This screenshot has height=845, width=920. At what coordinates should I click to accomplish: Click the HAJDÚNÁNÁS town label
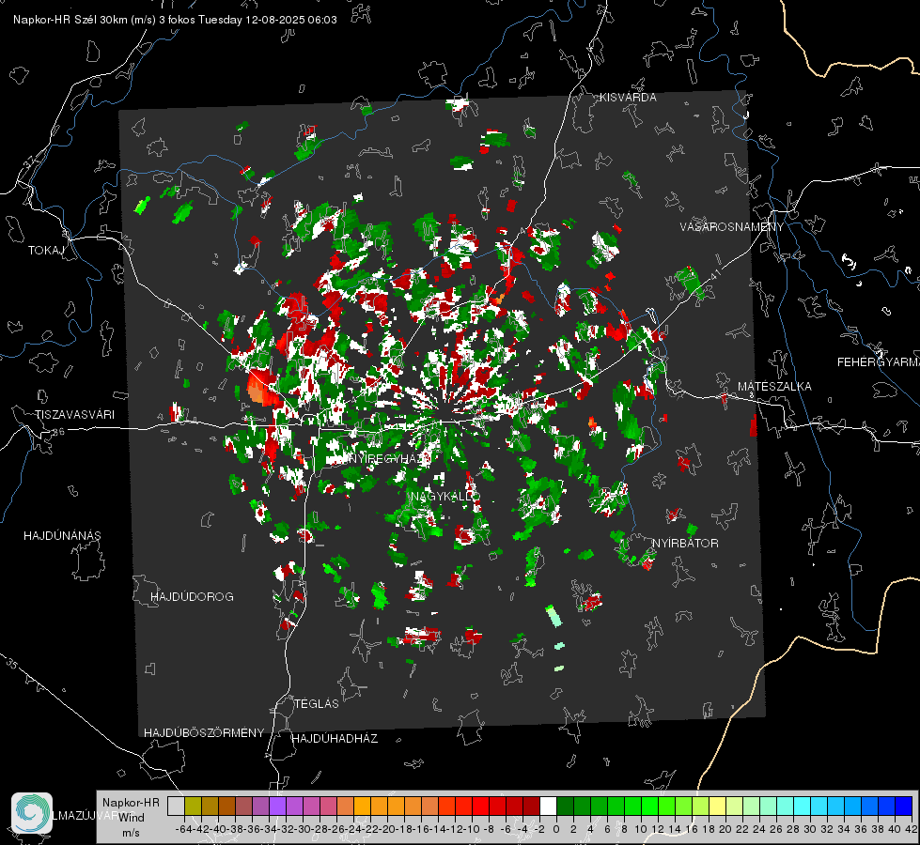[62, 536]
